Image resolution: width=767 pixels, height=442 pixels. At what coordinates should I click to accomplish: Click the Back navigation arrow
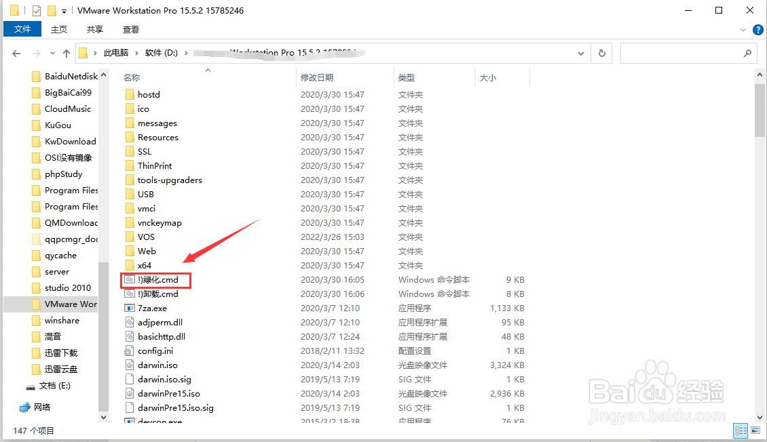click(16, 54)
